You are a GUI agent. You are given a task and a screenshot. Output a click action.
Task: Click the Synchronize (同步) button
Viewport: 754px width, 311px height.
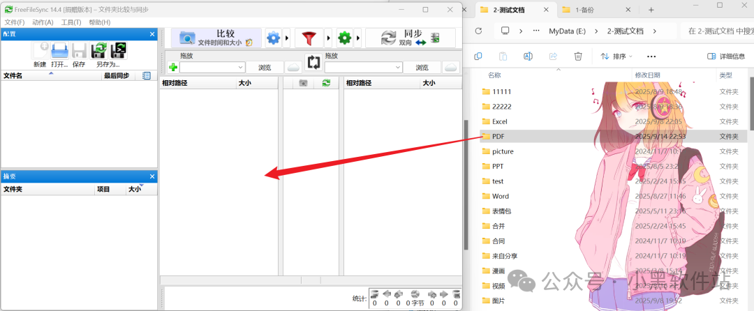(x=411, y=38)
